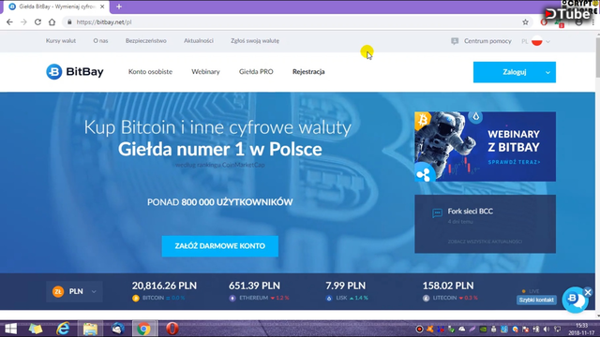600x337 pixels.
Task: Go to Bezpieczeństwo page
Action: click(146, 41)
